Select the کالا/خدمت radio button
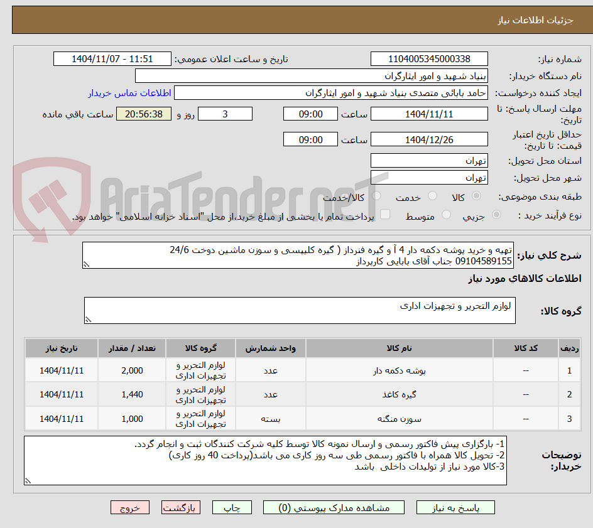 click(x=376, y=196)
